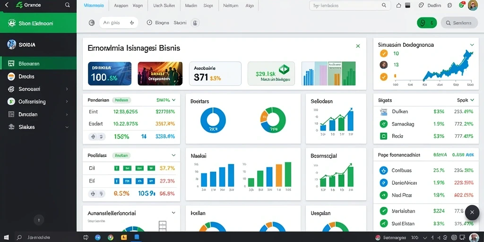Click the blue 100.5% thumbnail card
Viewport: 484px width, 242px height.
pyautogui.click(x=110, y=73)
